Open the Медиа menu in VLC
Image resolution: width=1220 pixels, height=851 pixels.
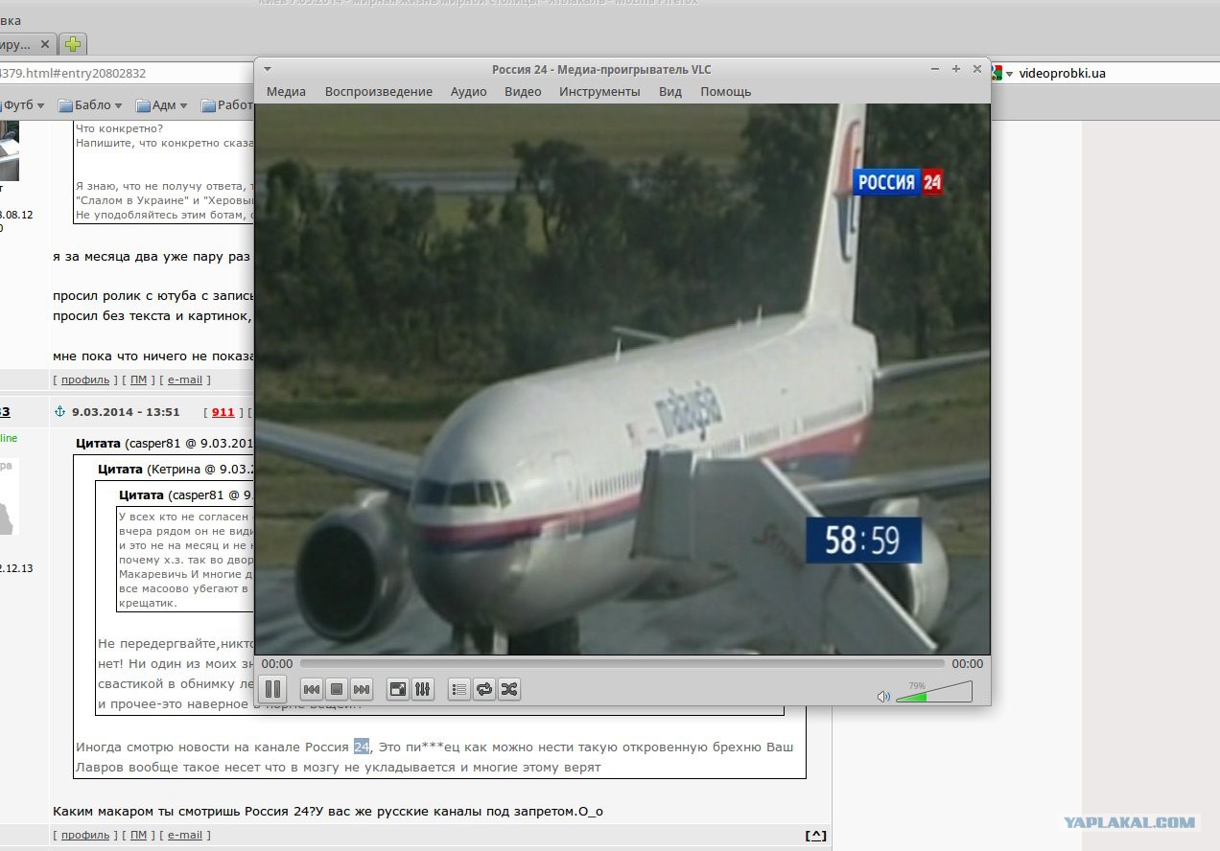coord(286,92)
